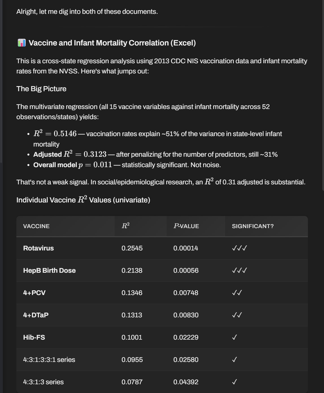Screen dimensions: 324x393
Task: Select the double checkmark in the 4+PCV row
Action: (237, 293)
